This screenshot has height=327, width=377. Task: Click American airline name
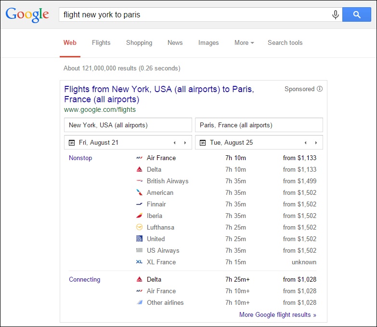(160, 192)
